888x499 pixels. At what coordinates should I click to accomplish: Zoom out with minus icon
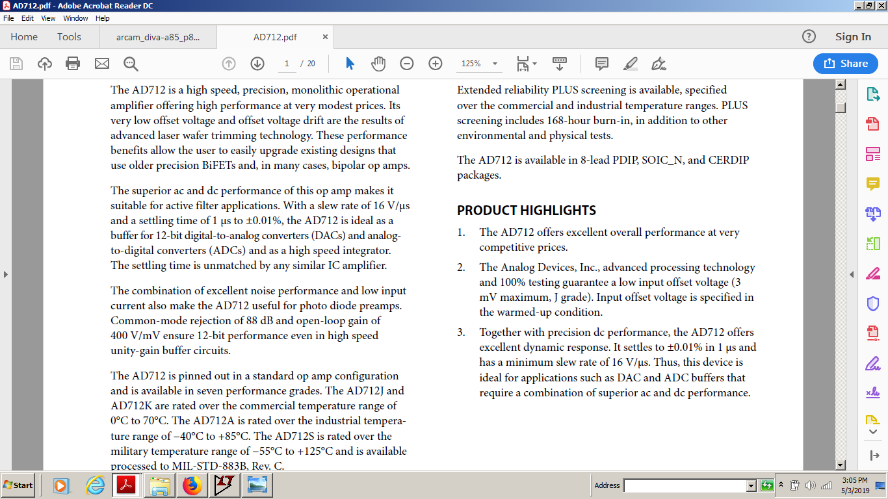click(x=407, y=64)
